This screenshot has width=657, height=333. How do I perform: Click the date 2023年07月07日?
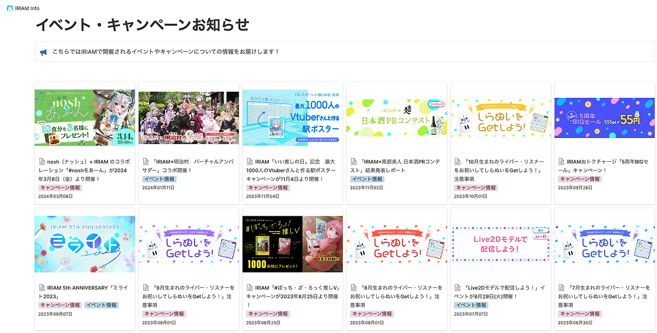click(x=471, y=314)
